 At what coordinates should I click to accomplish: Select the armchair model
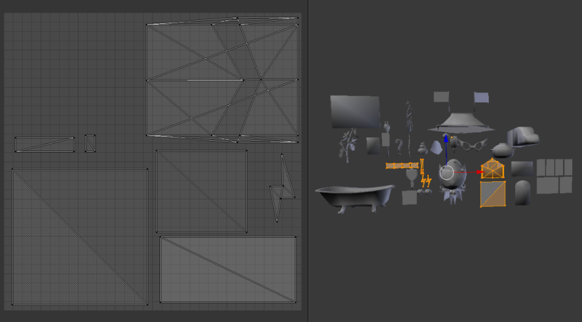point(523,137)
